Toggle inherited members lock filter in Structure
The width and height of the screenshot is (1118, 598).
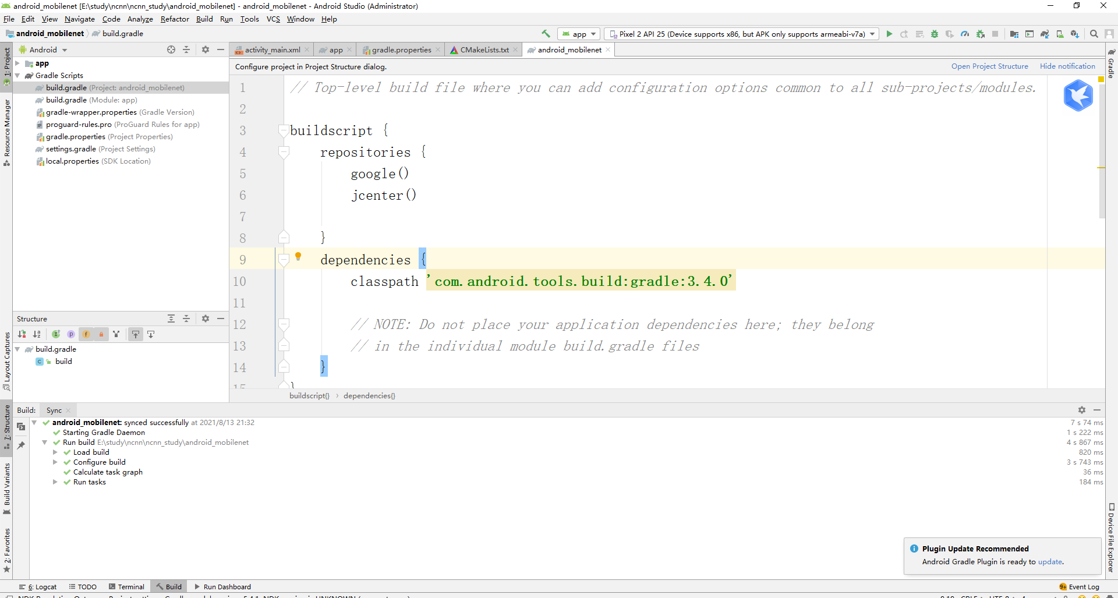[101, 334]
